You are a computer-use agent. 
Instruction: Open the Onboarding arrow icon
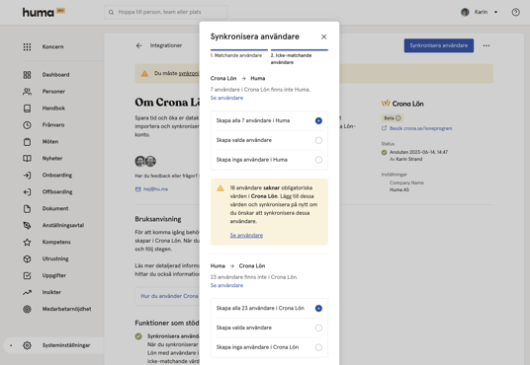pyautogui.click(x=27, y=175)
